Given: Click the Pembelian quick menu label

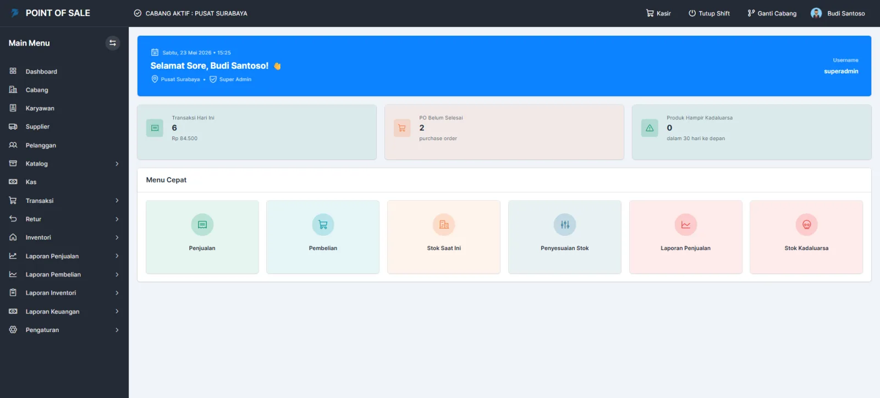Looking at the screenshot, I should tap(323, 248).
